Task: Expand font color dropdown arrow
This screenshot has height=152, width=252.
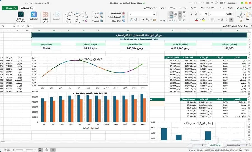Action: tap(193, 20)
